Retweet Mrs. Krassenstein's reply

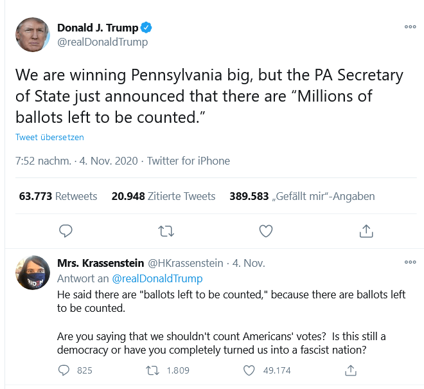152,370
